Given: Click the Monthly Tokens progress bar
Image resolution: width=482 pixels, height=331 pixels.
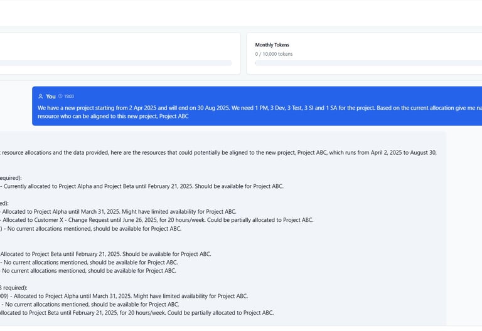Looking at the screenshot, I should pos(368,63).
